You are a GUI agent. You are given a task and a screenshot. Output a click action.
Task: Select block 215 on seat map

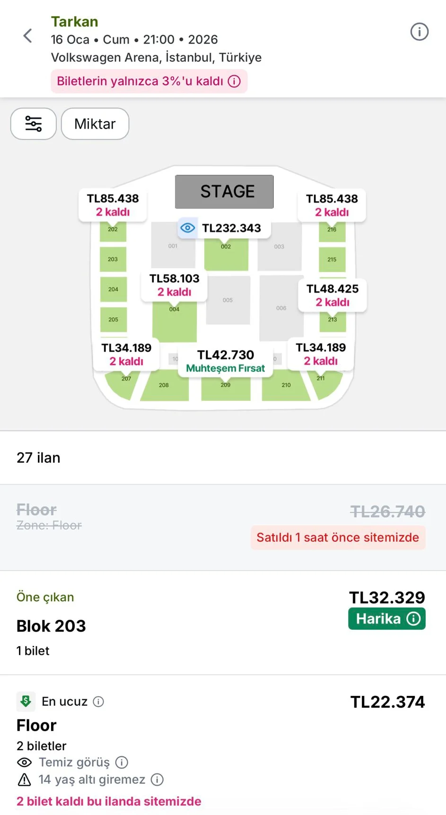(x=332, y=259)
